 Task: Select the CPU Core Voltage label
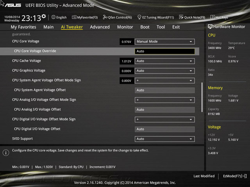(26, 41)
